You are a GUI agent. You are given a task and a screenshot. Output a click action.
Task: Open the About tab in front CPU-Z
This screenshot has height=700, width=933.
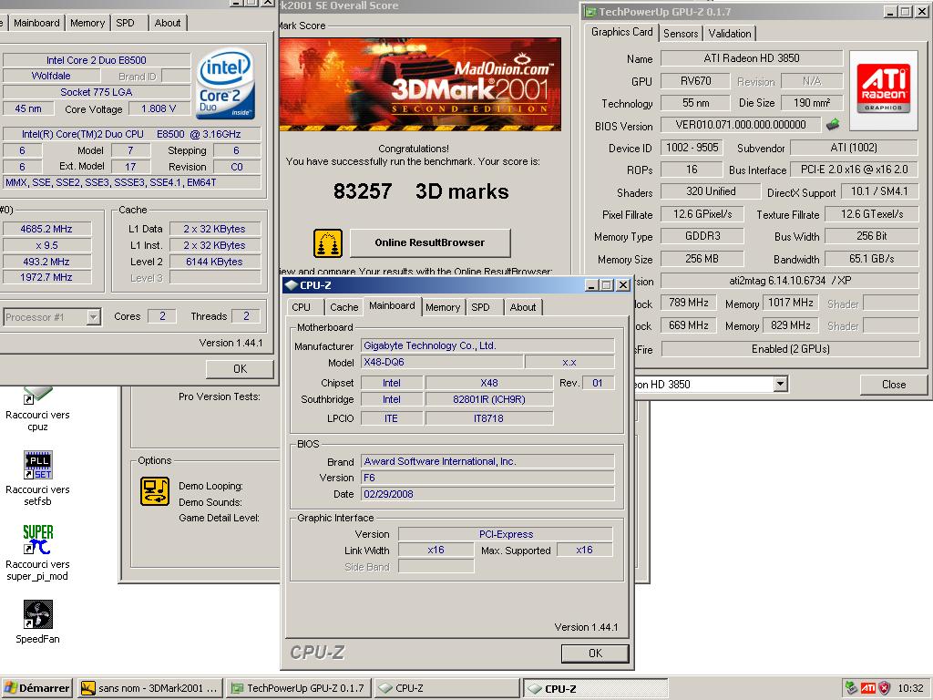coord(522,307)
